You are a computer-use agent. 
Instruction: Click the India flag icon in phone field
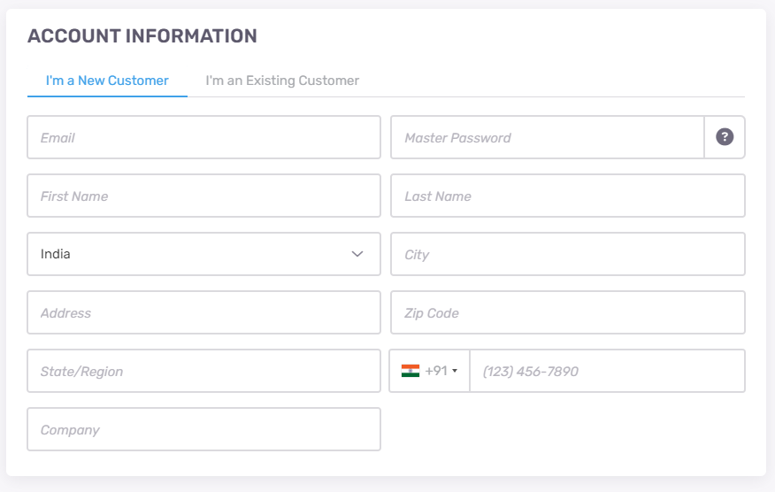coord(411,371)
